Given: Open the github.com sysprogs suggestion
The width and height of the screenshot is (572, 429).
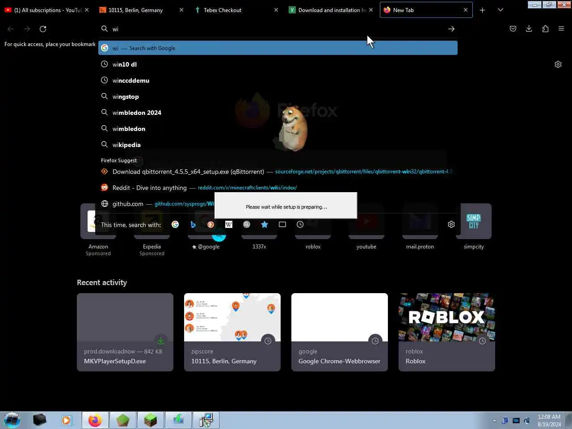Looking at the screenshot, I should (156, 204).
